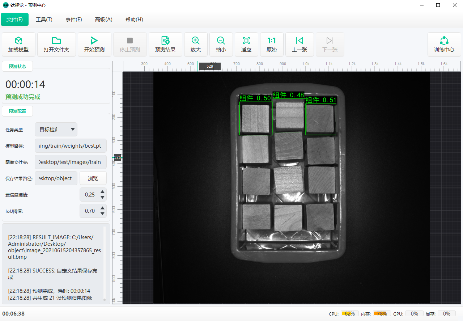Click the 置信度阈值 value 0.25
Viewport: 463px width, 321px height.
(x=90, y=195)
